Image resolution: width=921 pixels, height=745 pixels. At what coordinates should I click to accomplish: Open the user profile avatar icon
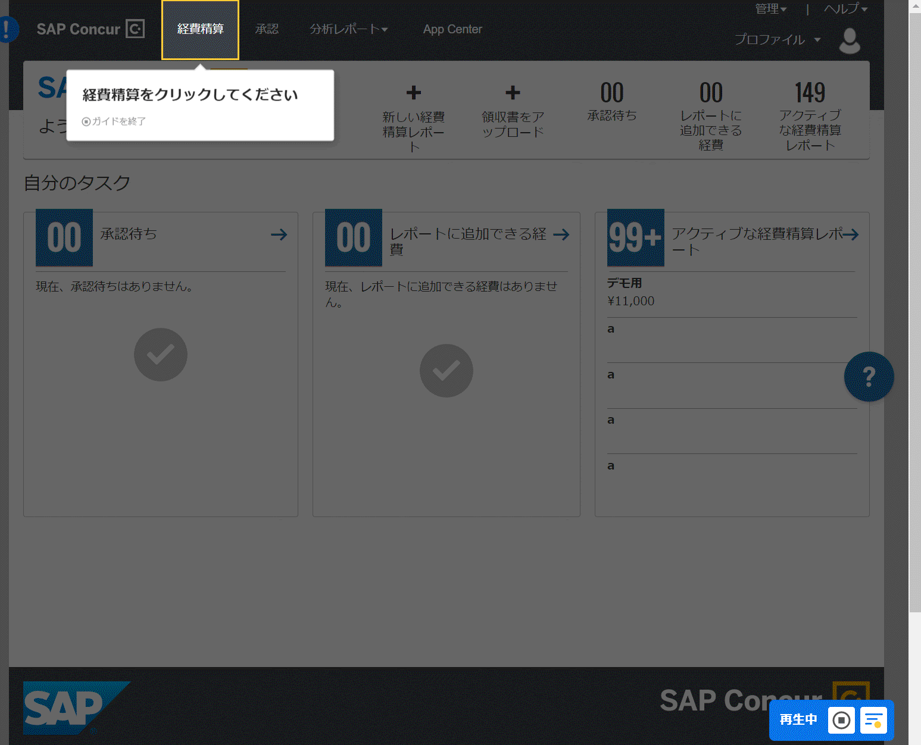pos(849,40)
